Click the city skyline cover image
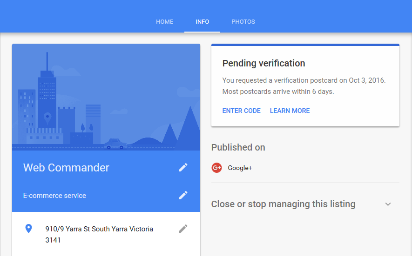The image size is (412, 256). [x=106, y=97]
